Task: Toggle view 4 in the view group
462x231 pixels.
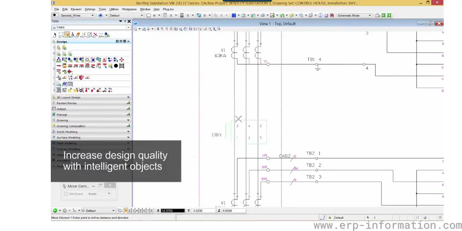Action: tap(137, 211)
